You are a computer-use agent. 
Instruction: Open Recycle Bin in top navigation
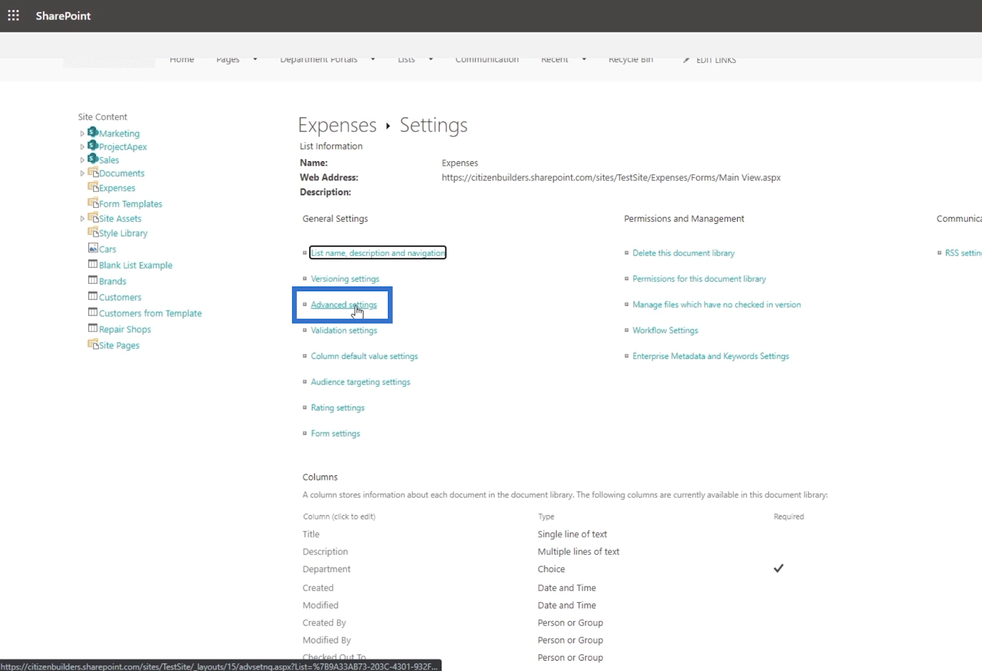(631, 60)
